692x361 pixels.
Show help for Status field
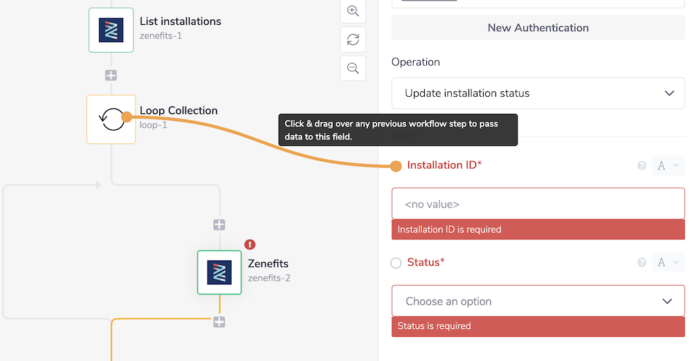point(641,263)
